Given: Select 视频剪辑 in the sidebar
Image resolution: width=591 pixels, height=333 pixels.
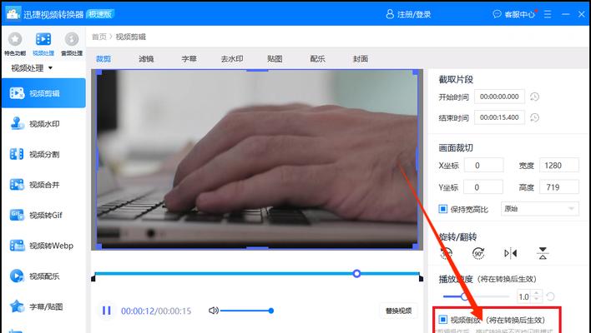Looking at the screenshot, I should coord(43,93).
